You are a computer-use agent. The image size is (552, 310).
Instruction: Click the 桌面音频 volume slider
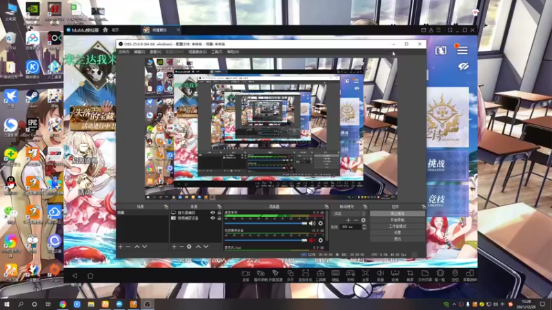pos(266,223)
